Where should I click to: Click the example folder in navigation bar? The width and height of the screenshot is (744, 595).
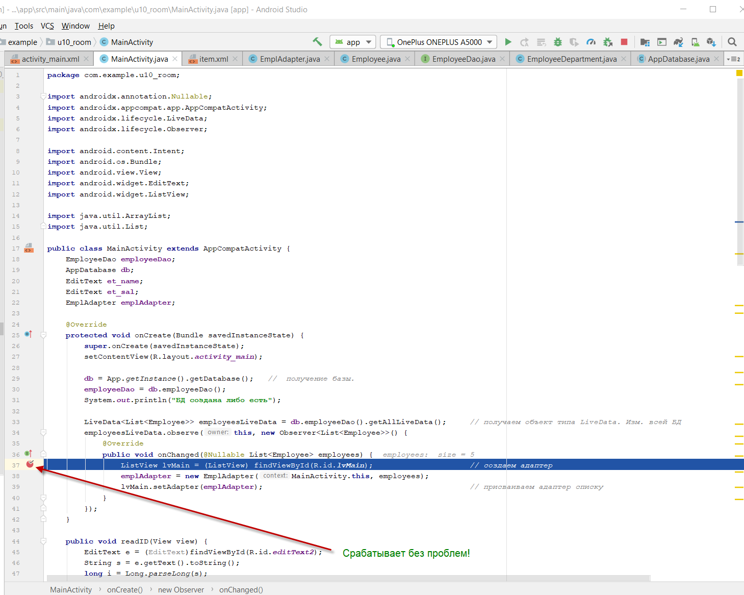pyautogui.click(x=19, y=42)
